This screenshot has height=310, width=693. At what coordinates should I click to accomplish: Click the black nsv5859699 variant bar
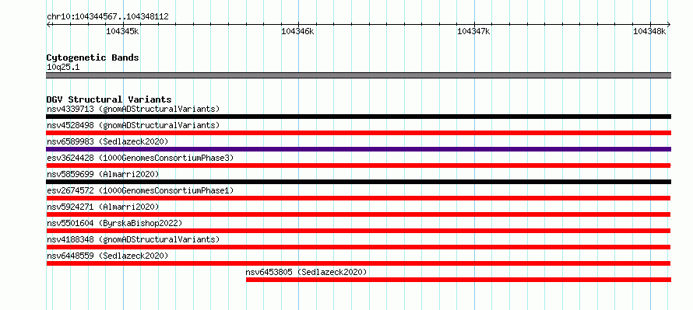click(358, 182)
